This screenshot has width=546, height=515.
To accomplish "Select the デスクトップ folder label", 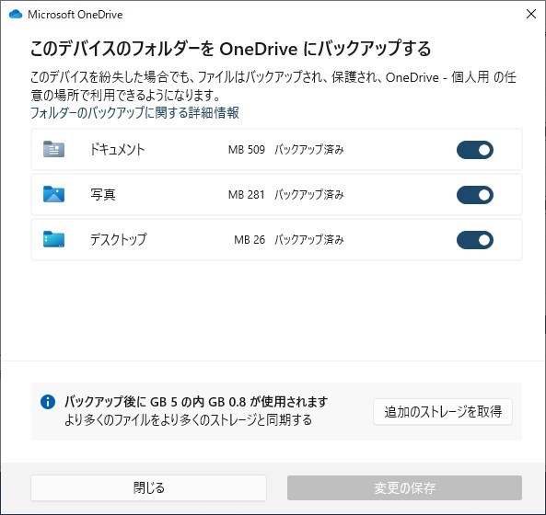I will click(x=119, y=240).
